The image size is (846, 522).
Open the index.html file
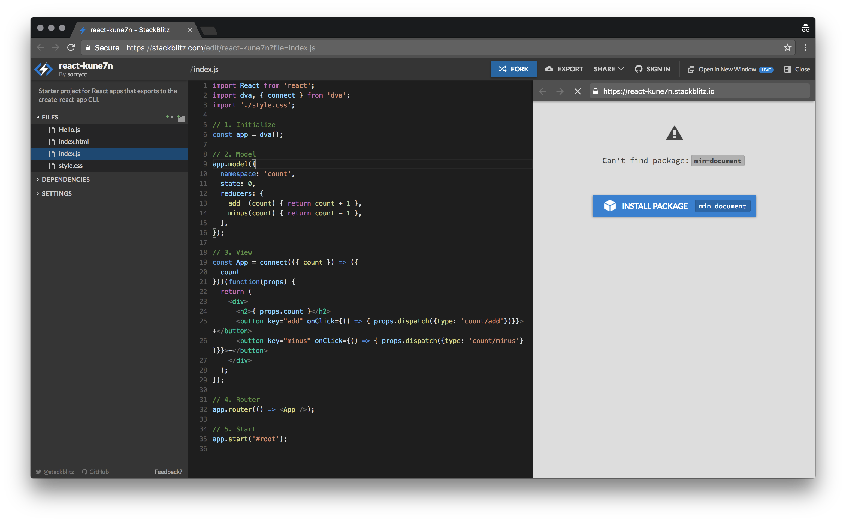coord(109,142)
